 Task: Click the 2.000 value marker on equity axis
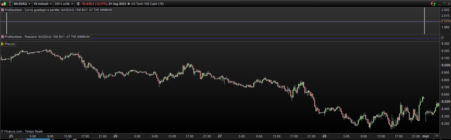tap(446, 21)
